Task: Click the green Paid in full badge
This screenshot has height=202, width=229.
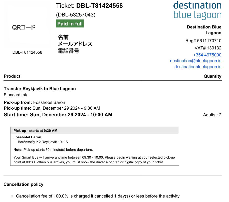Action: point(70,24)
